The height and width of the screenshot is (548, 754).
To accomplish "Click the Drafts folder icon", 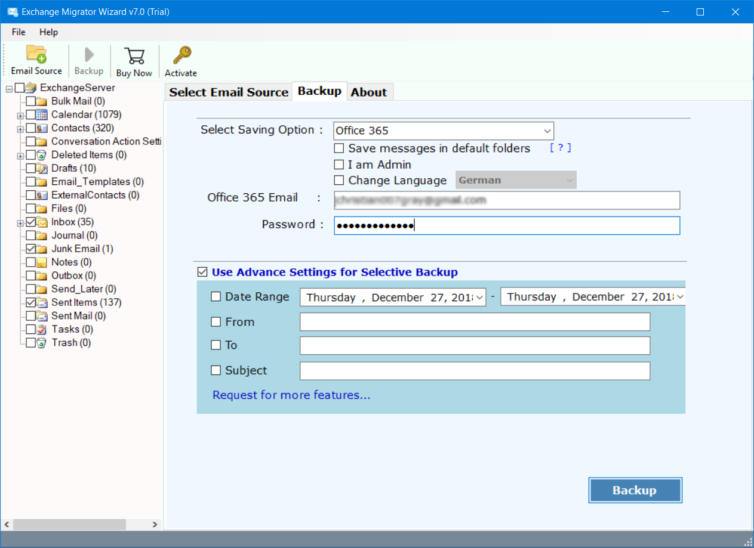I will pyautogui.click(x=42, y=168).
